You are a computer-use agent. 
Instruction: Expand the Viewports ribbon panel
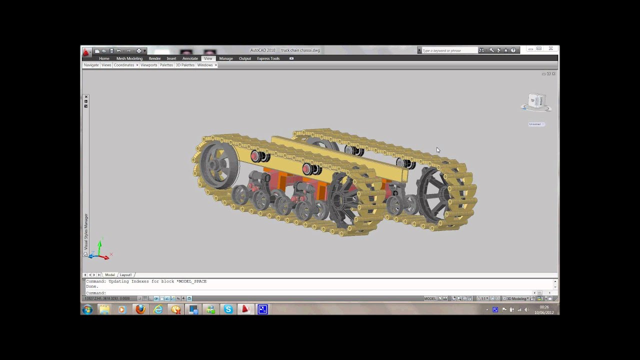[x=149, y=65]
